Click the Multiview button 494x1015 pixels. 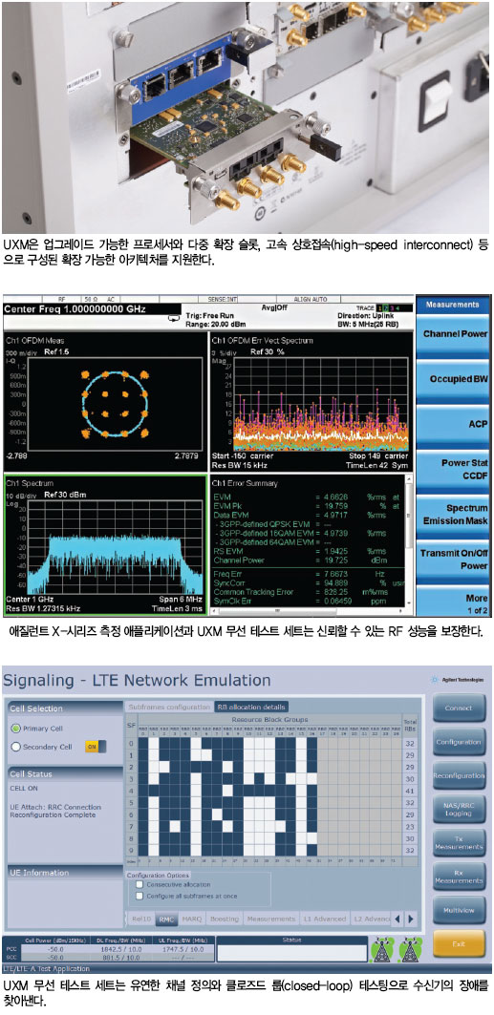(459, 910)
